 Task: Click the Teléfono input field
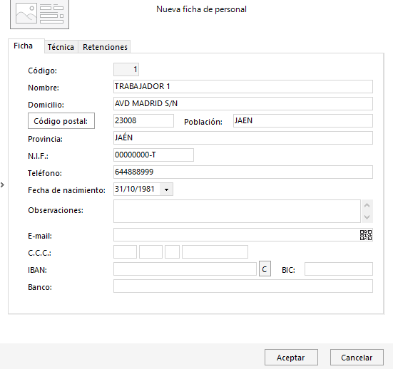(x=243, y=172)
